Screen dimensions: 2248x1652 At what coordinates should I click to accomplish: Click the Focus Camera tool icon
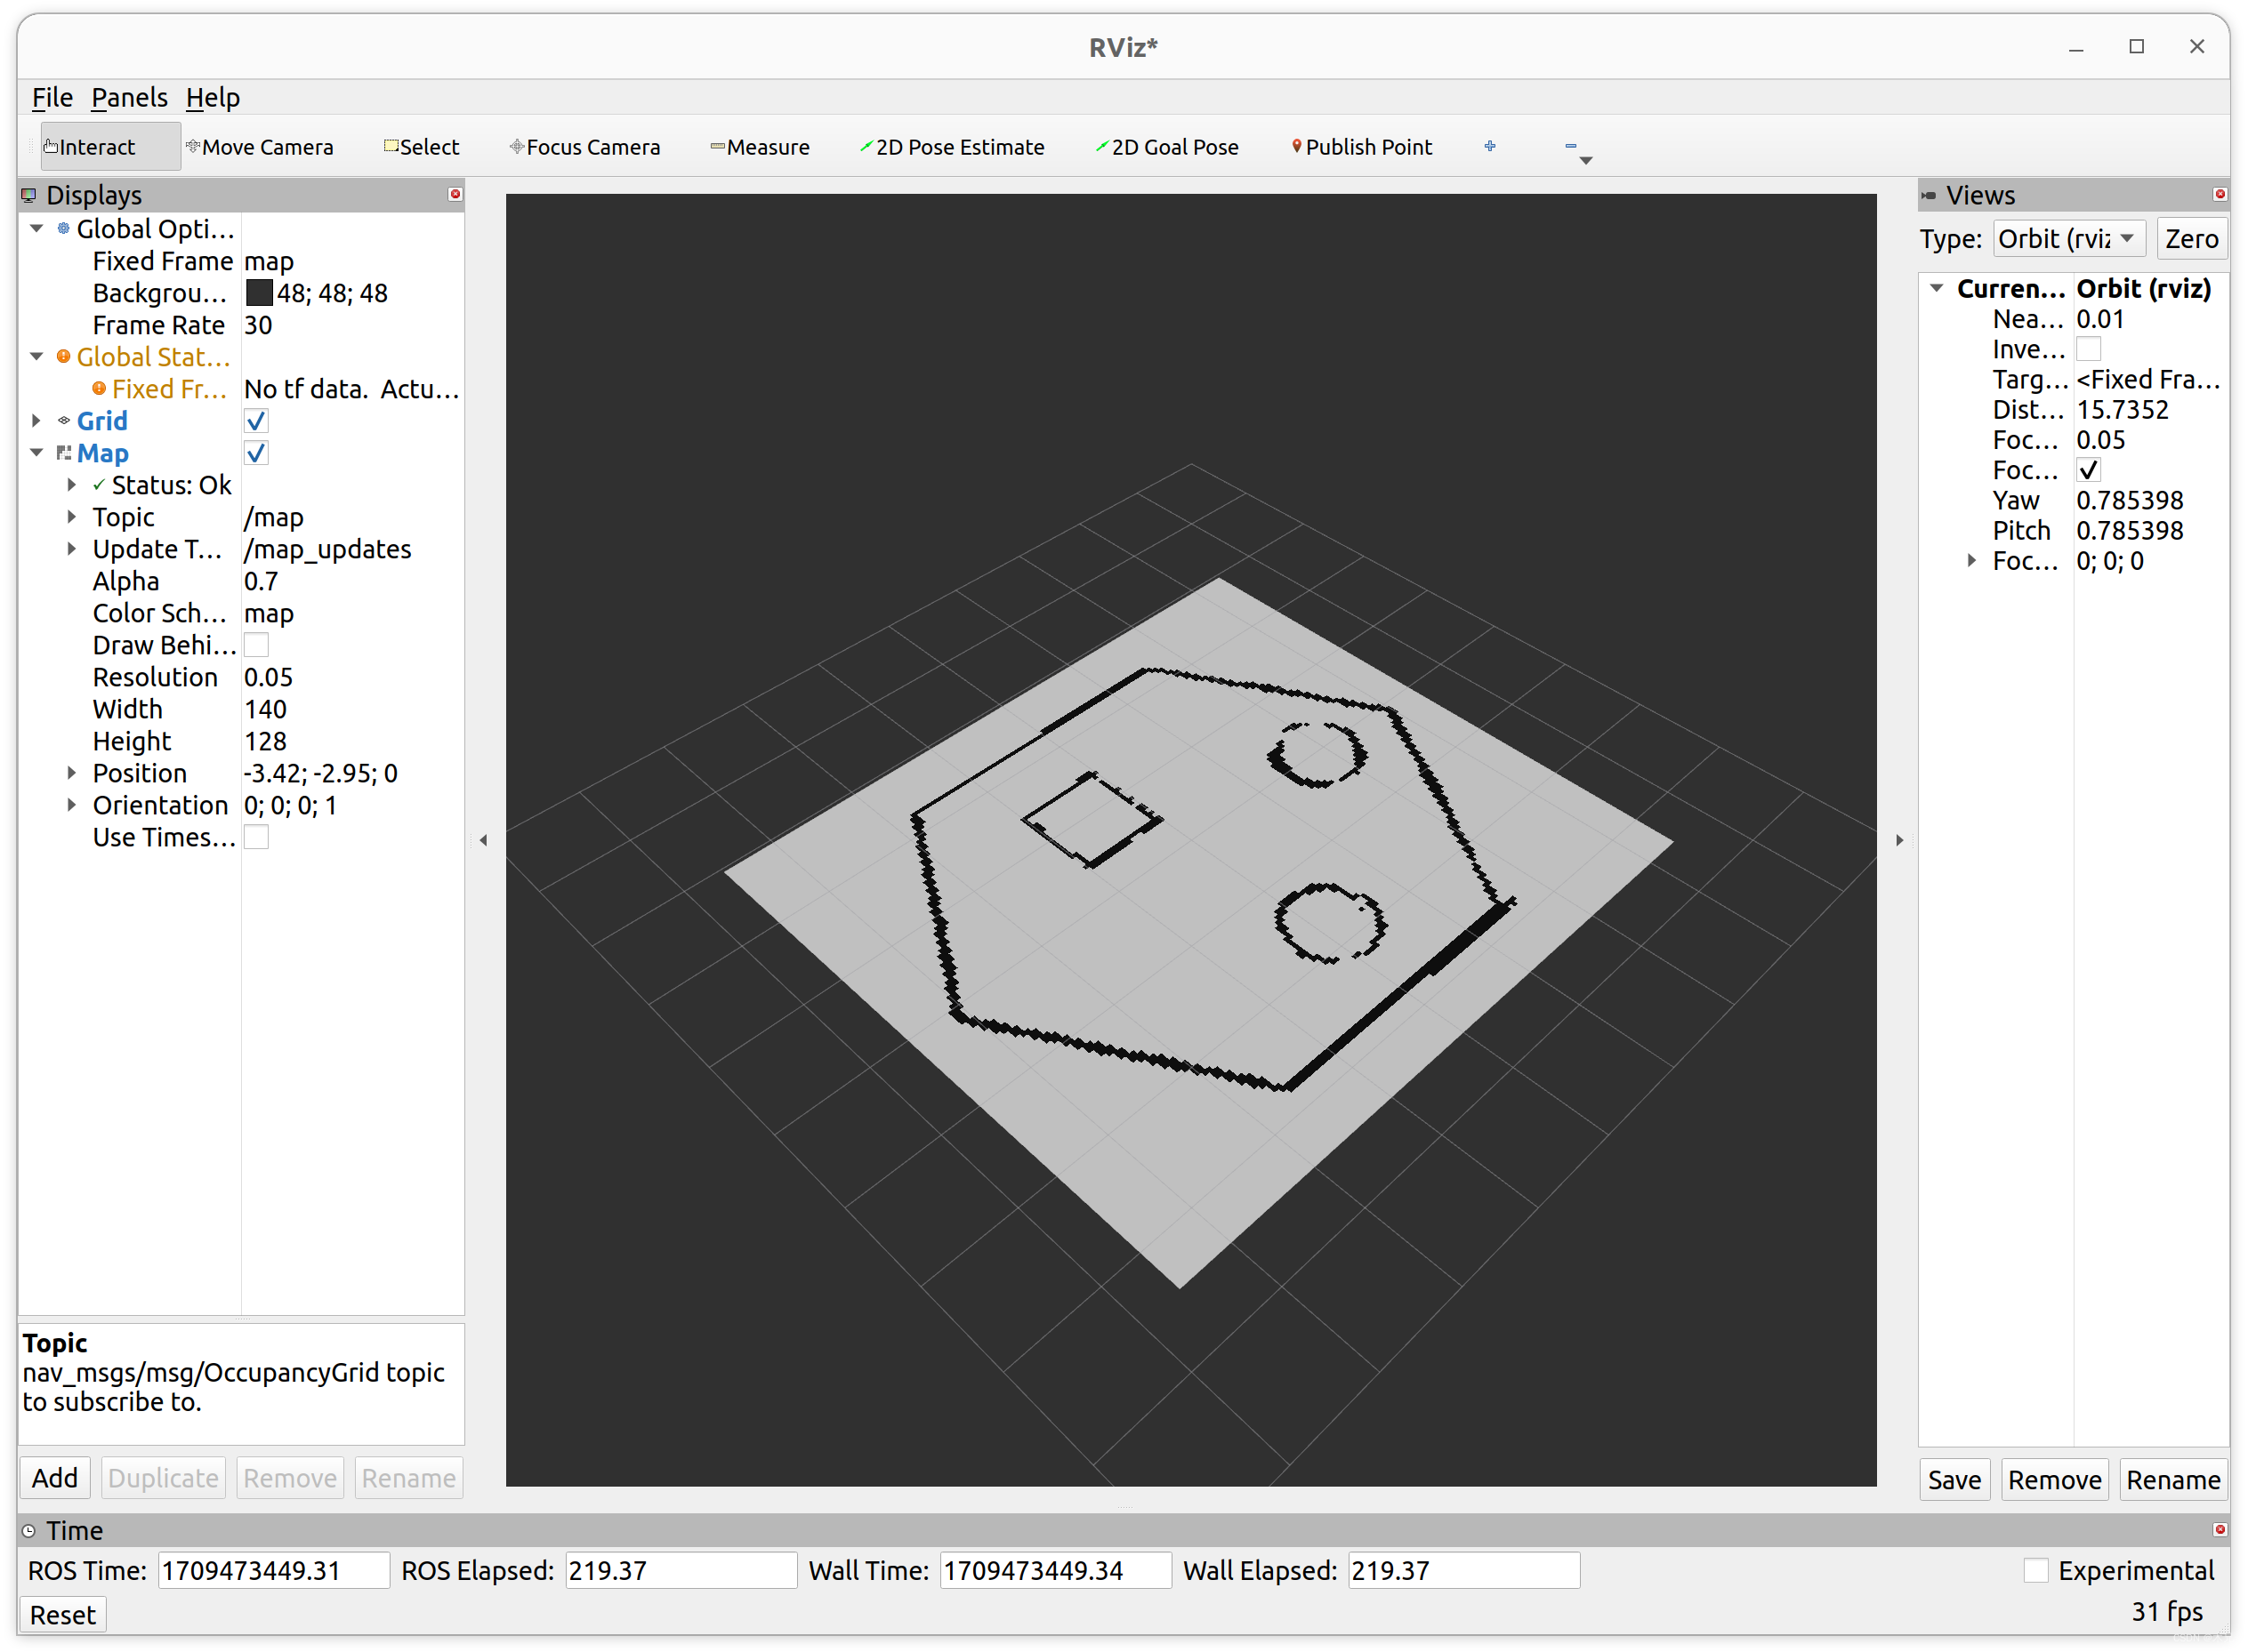pyautogui.click(x=517, y=147)
